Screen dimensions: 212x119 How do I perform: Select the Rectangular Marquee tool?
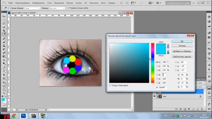coord(4,20)
